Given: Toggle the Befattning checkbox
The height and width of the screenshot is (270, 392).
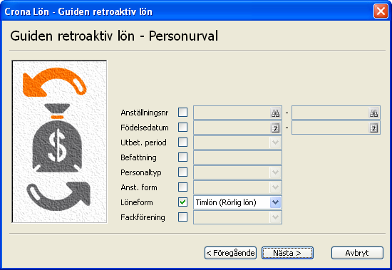Looking at the screenshot, I should pos(182,157).
